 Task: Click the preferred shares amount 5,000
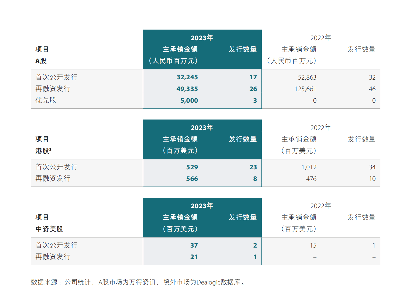[x=189, y=101]
